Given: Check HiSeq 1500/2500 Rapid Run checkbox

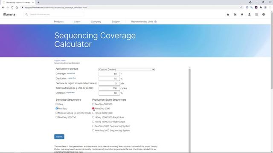Looking at the screenshot, I should click(x=93, y=117).
